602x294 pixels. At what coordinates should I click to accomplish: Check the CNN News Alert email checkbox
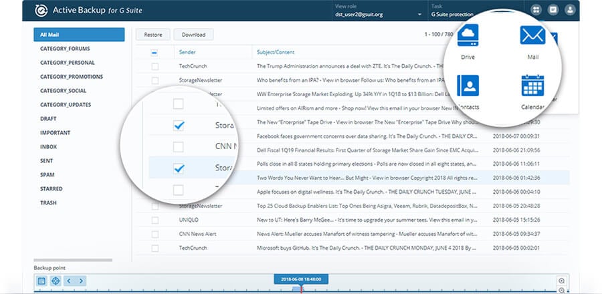click(x=155, y=235)
